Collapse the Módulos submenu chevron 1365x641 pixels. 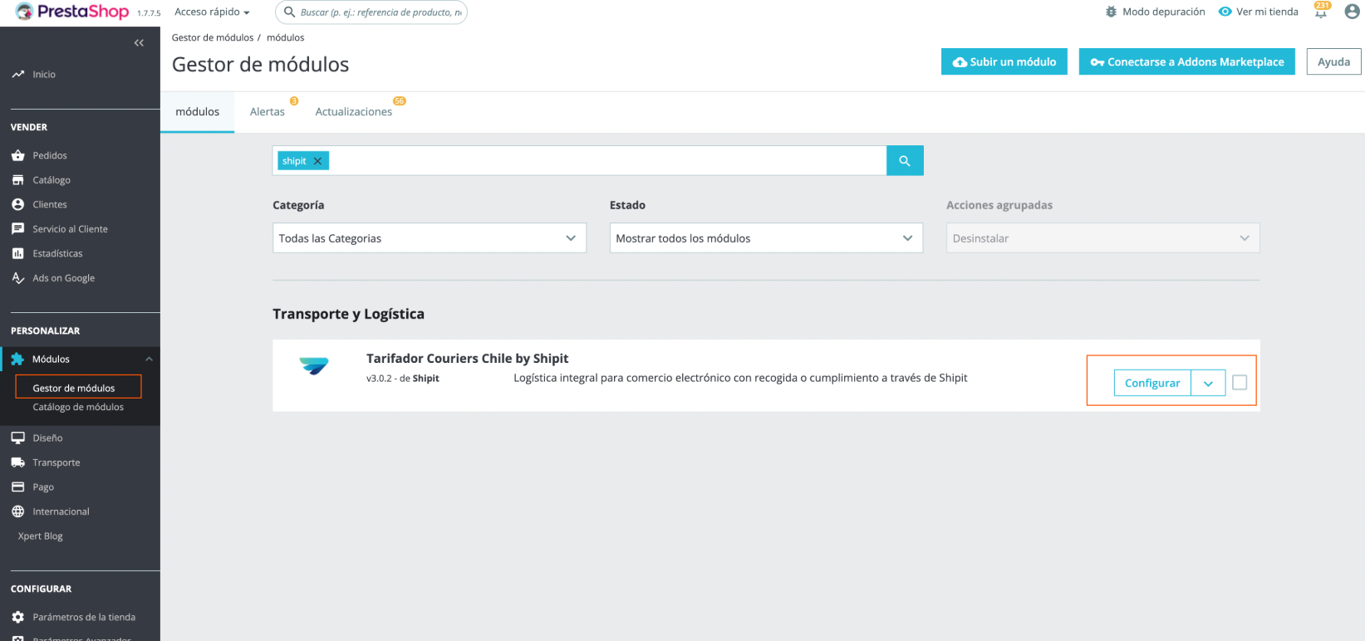tap(150, 360)
